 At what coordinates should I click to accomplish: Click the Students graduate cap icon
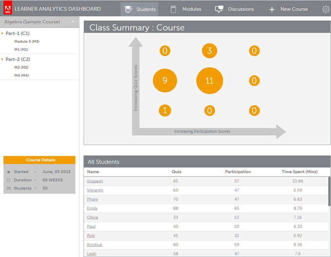(128, 9)
